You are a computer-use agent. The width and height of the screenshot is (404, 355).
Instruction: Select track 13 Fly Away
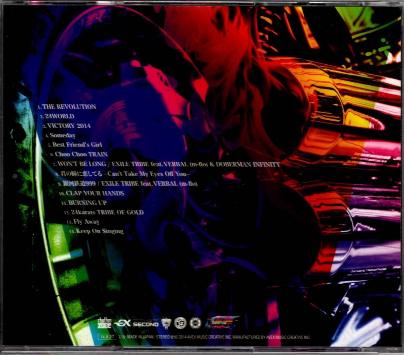83,222
